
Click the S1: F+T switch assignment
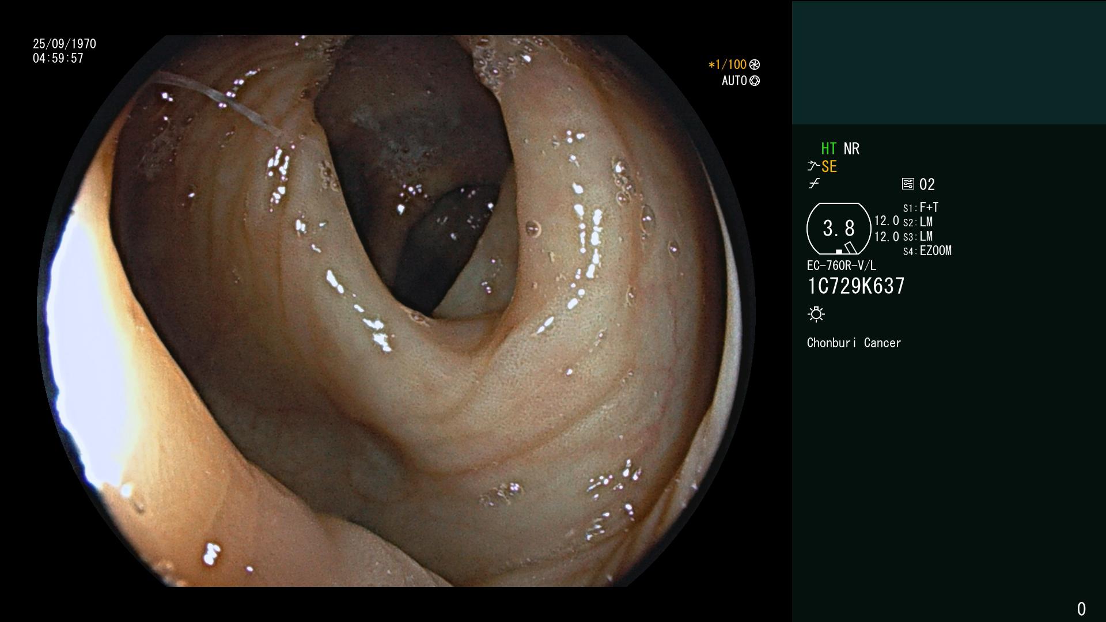(x=921, y=207)
